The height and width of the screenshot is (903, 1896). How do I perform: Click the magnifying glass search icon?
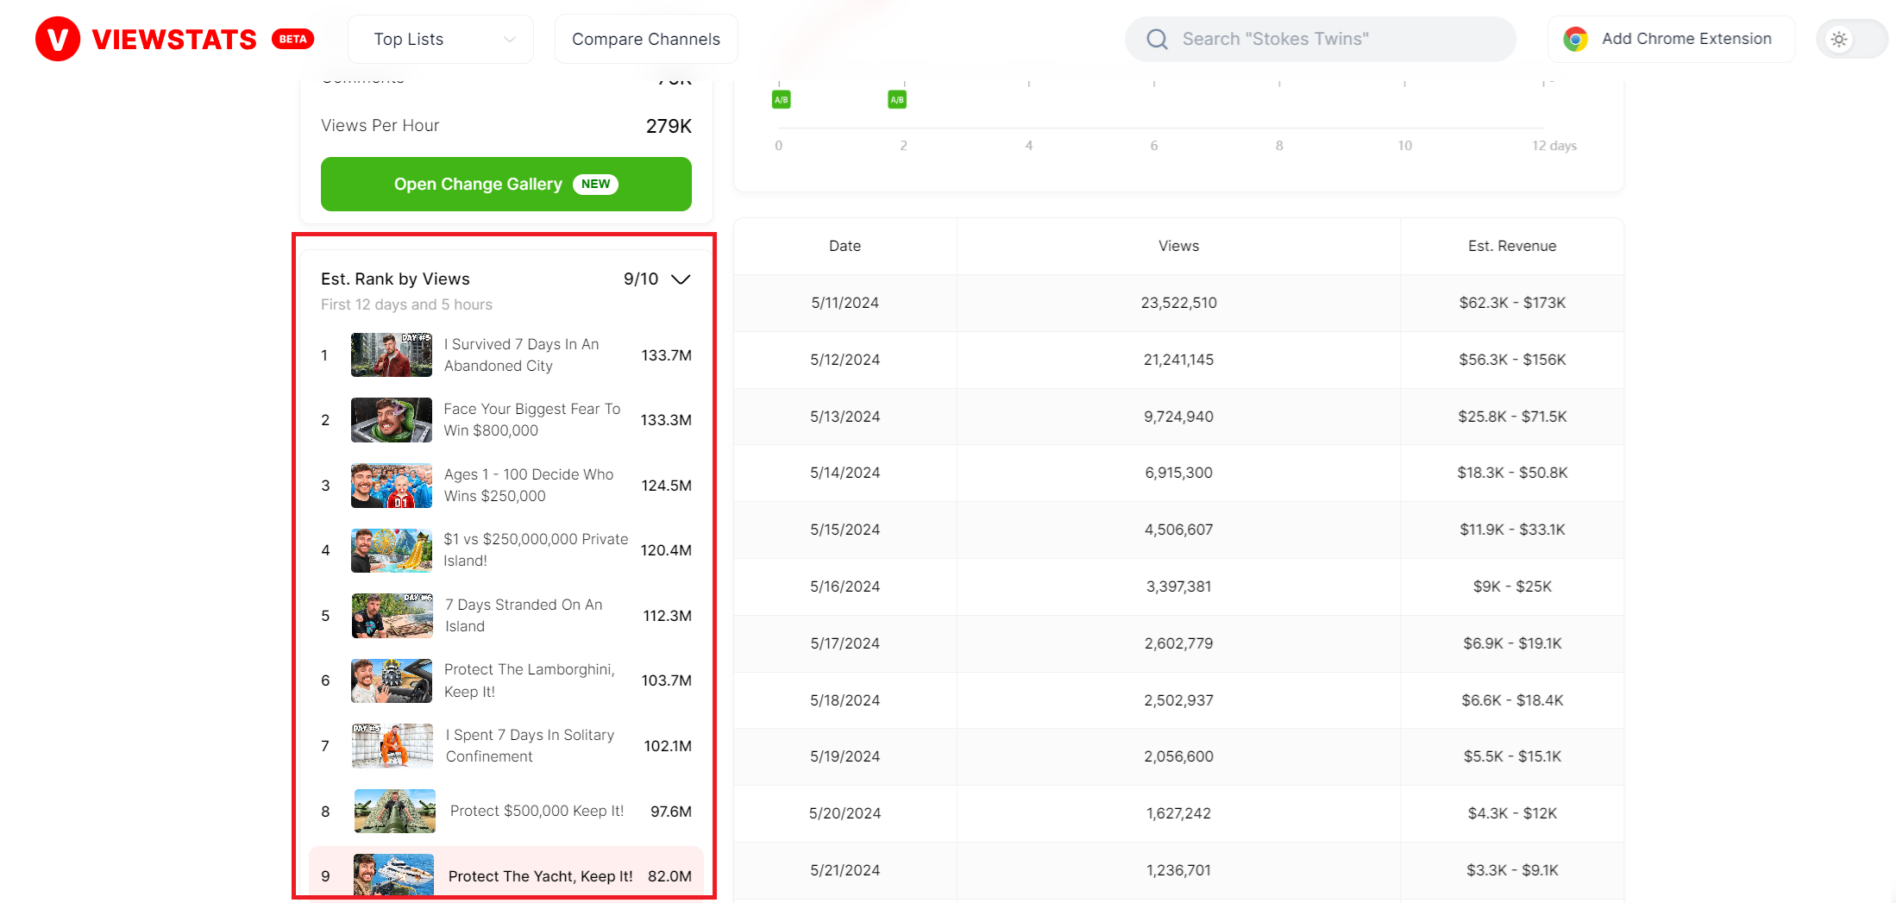[x=1157, y=39]
